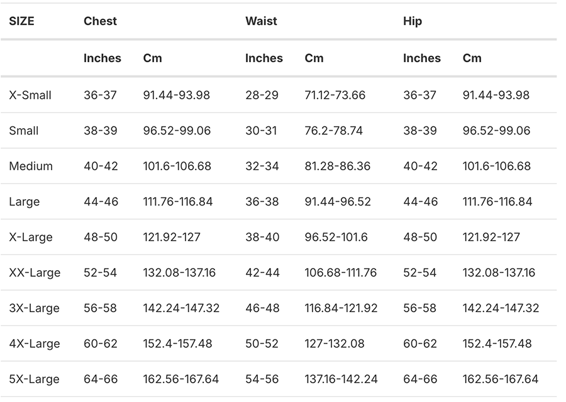566x402 pixels.
Task: Click the Hip column header
Action: pyautogui.click(x=413, y=21)
